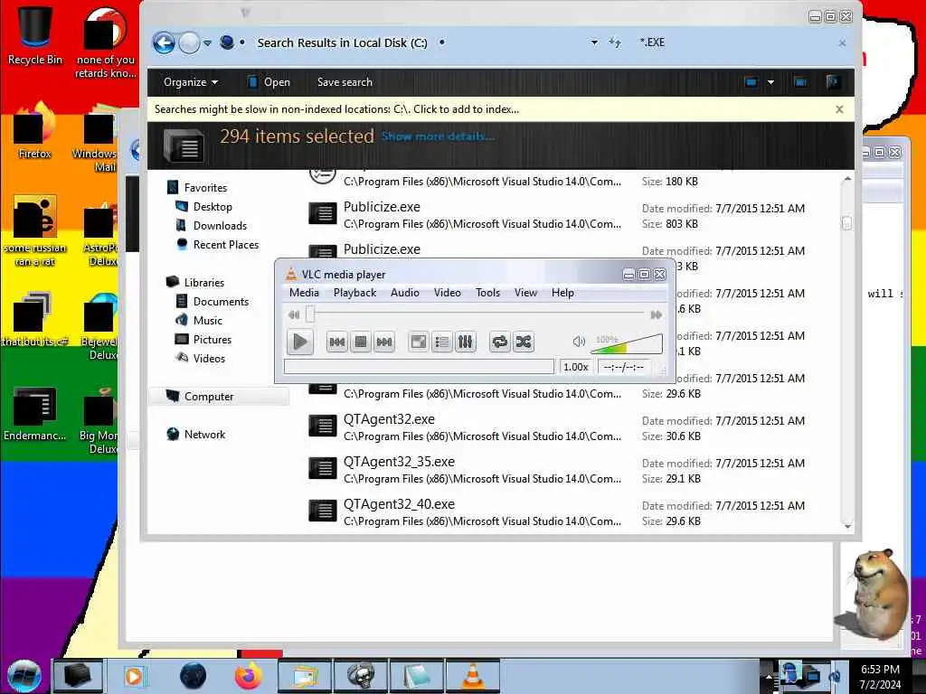Image resolution: width=926 pixels, height=694 pixels.
Task: Toggle the VLC playlist view
Action: tap(441, 342)
